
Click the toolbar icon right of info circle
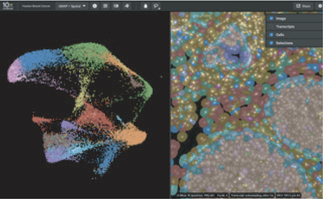pyautogui.click(x=105, y=6)
